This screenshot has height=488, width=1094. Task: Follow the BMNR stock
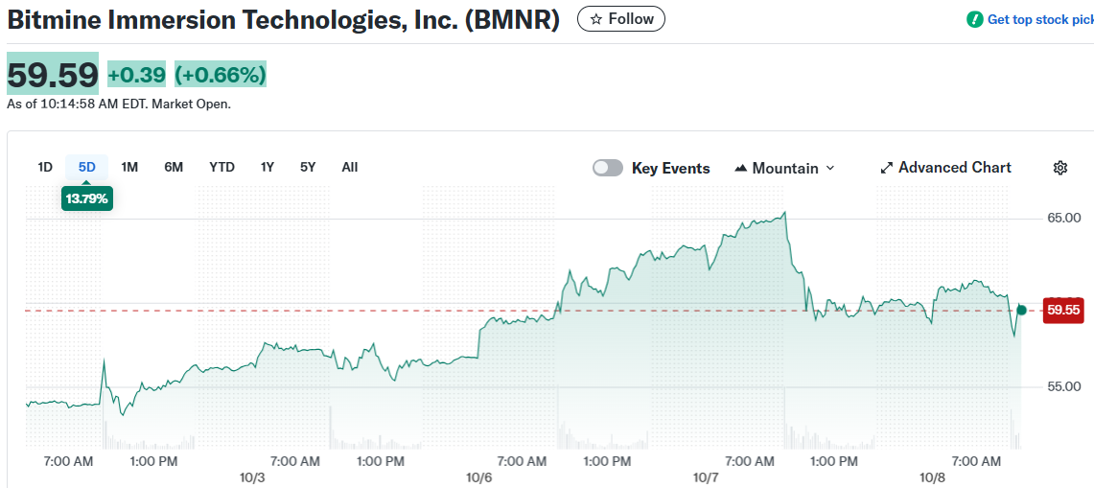pos(621,19)
